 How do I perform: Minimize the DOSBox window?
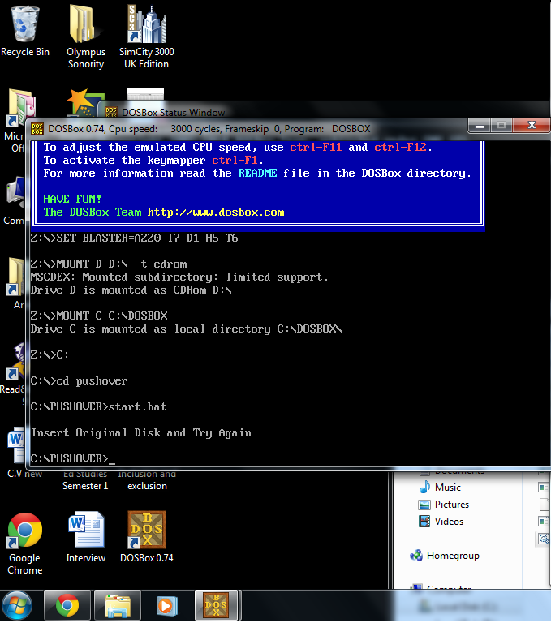click(x=478, y=126)
